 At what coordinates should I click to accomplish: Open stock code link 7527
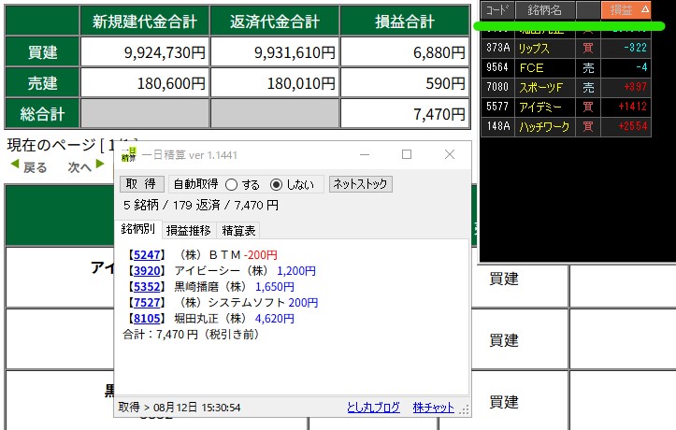point(147,303)
